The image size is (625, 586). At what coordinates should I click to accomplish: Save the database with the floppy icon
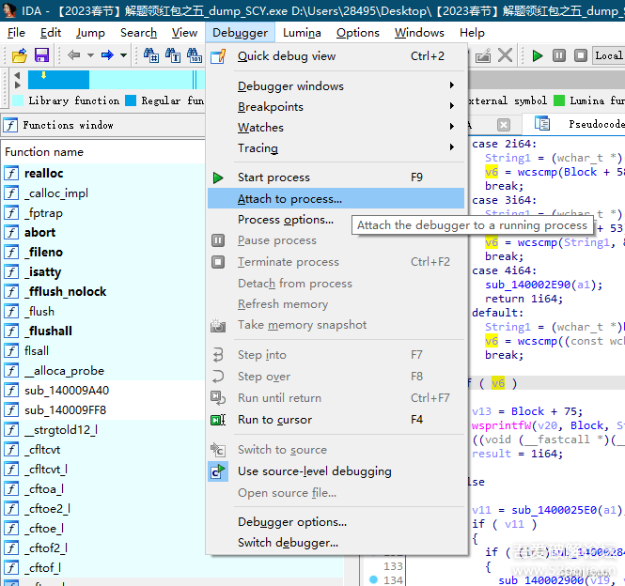[41, 55]
